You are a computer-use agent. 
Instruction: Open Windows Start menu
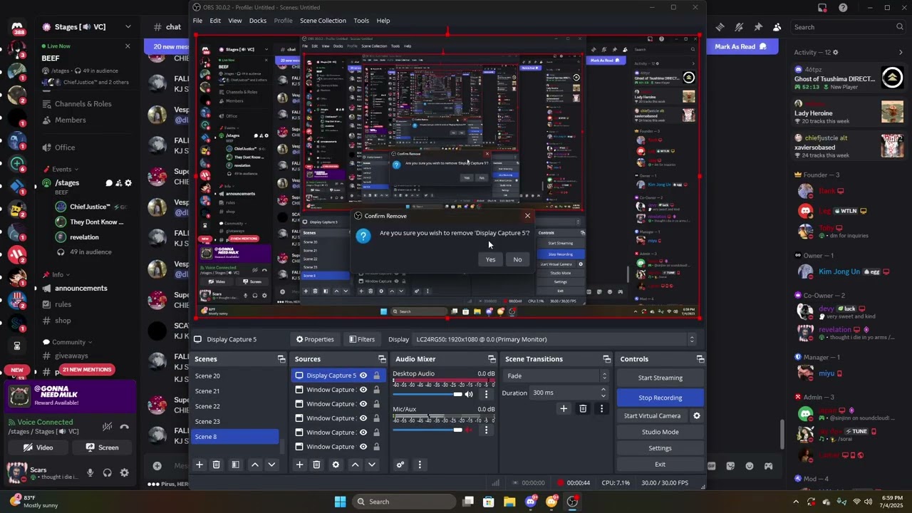tap(340, 502)
